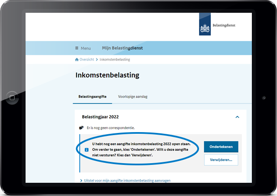The image size is (277, 196).
Task: Switch to the Belastingaangifte tab
Action: (x=92, y=97)
